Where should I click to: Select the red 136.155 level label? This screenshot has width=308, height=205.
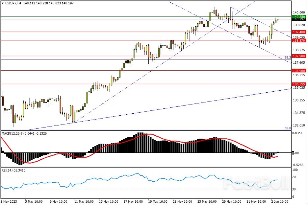point(299,84)
